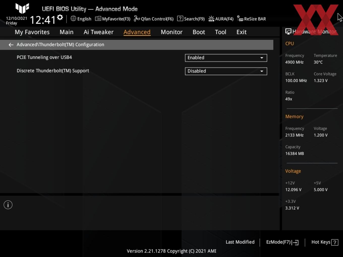
Task: Go to the Boot tab
Action: click(199, 32)
